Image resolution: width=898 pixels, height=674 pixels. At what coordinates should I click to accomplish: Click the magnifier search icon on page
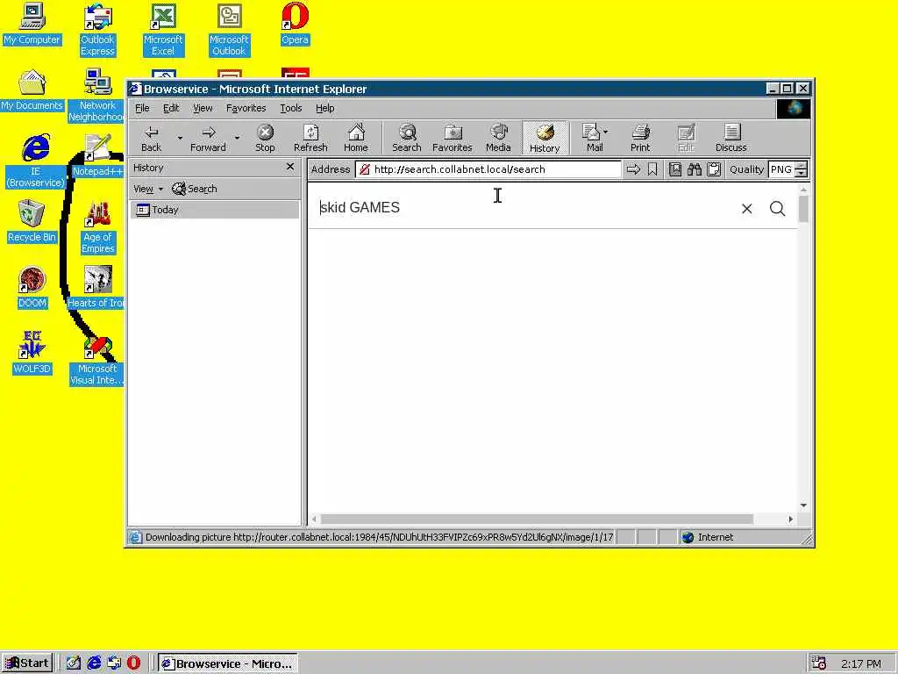(x=777, y=209)
